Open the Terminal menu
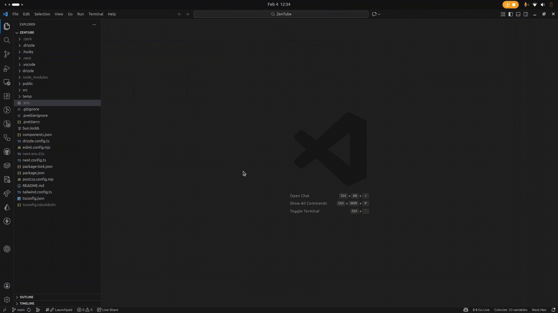Image resolution: width=558 pixels, height=313 pixels. coord(96,14)
